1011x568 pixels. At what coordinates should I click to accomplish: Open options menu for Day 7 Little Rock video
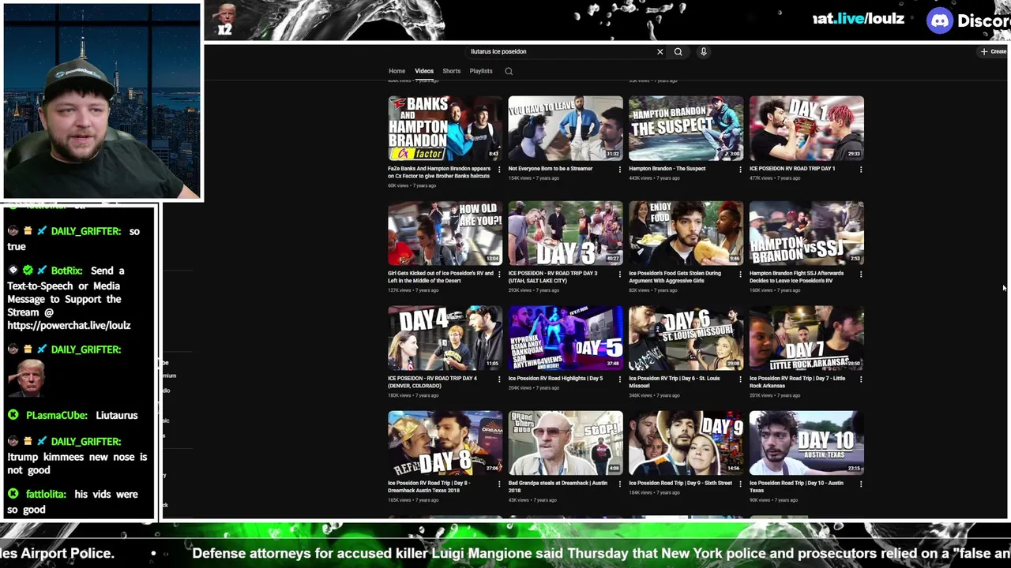click(x=860, y=379)
